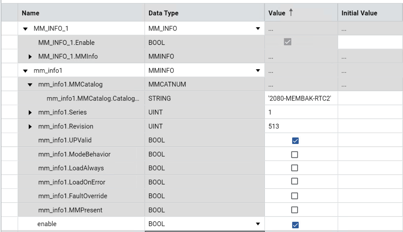Sort by the Value column header
The width and height of the screenshot is (403, 232).
[277, 13]
